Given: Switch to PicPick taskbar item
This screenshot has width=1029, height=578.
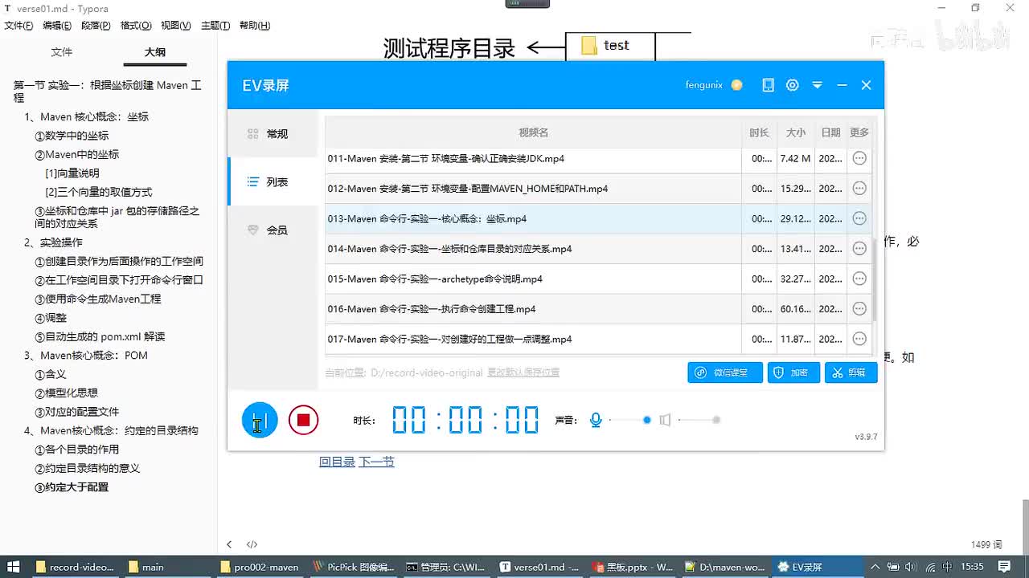Looking at the screenshot, I should [355, 567].
